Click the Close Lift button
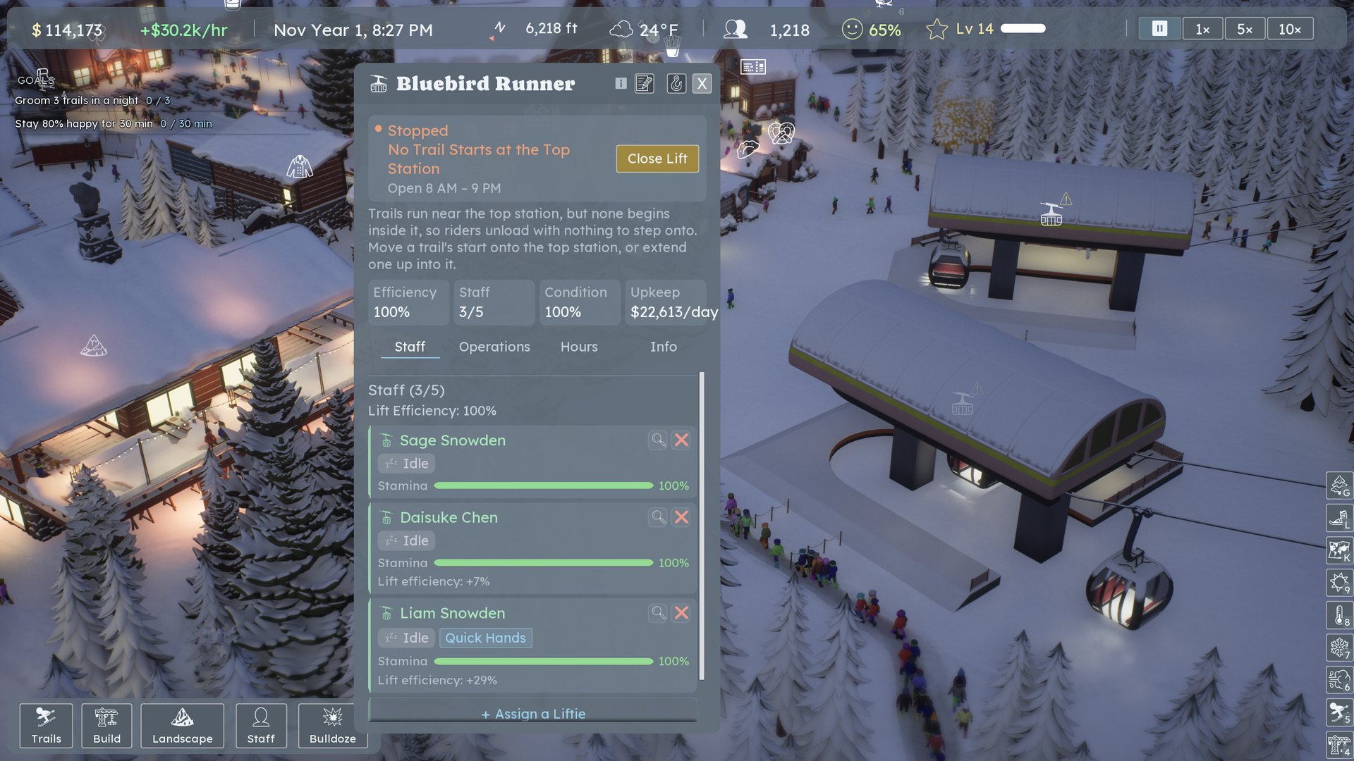The width and height of the screenshot is (1354, 761). click(657, 159)
